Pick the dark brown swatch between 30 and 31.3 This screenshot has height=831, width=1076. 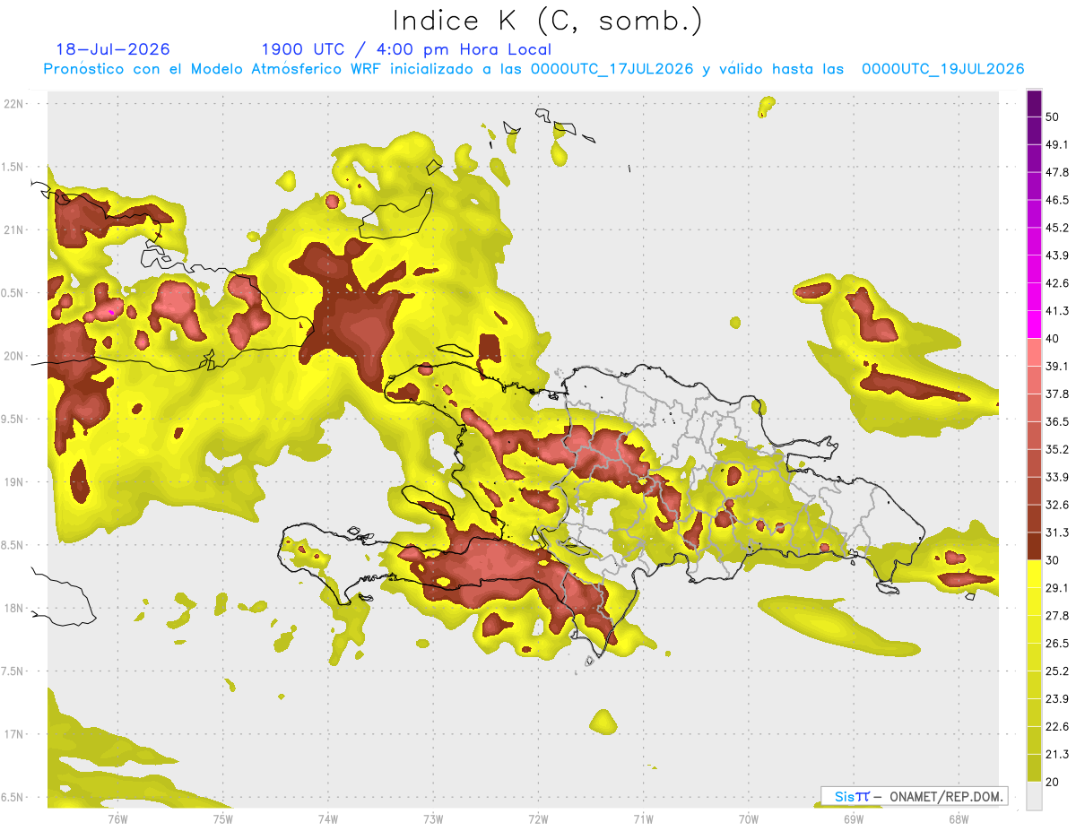tap(1034, 547)
